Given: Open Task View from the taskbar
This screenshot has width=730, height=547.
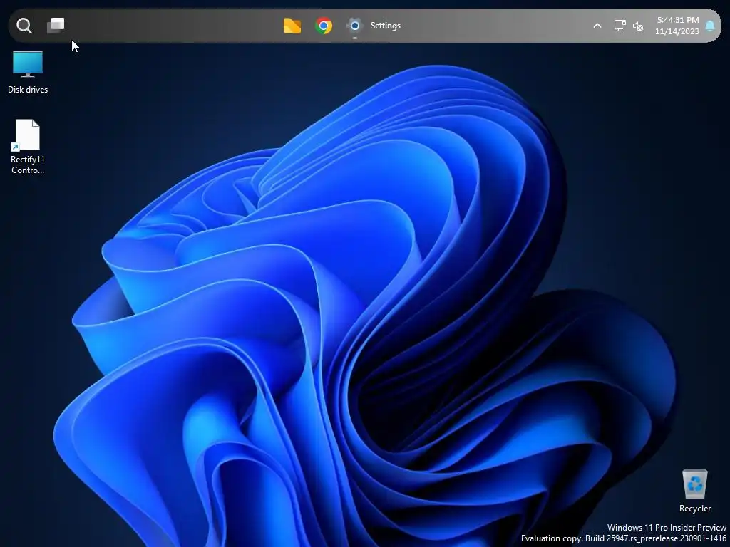Looking at the screenshot, I should tap(56, 26).
